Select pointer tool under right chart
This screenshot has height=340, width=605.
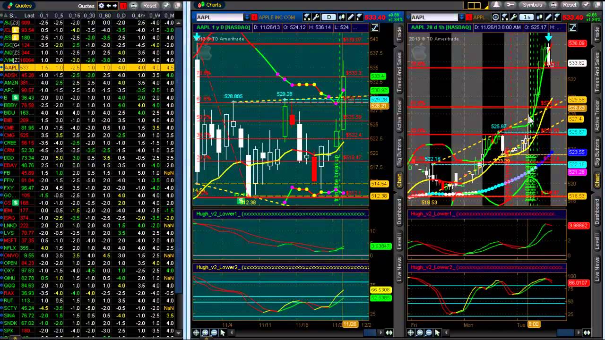437,332
